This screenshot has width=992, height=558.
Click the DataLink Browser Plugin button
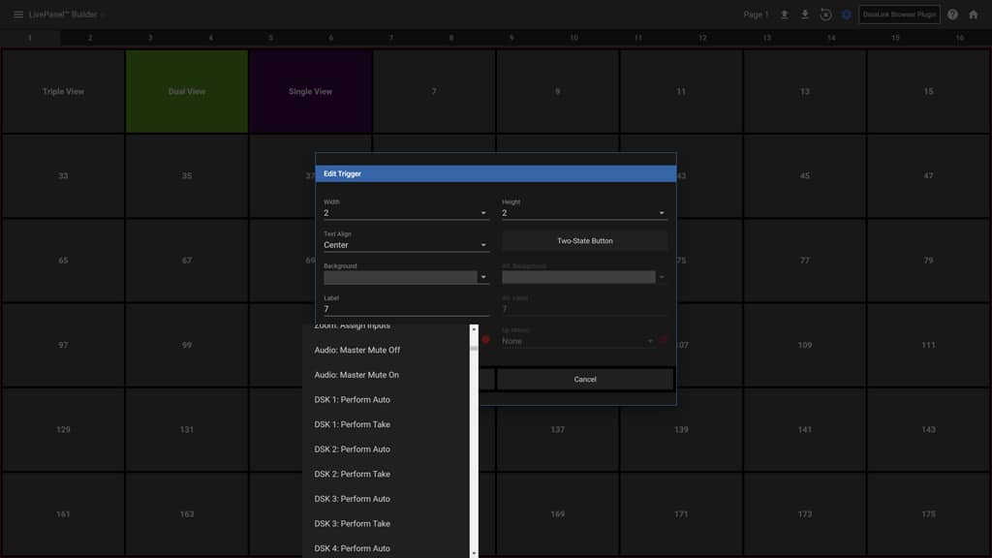pyautogui.click(x=899, y=15)
